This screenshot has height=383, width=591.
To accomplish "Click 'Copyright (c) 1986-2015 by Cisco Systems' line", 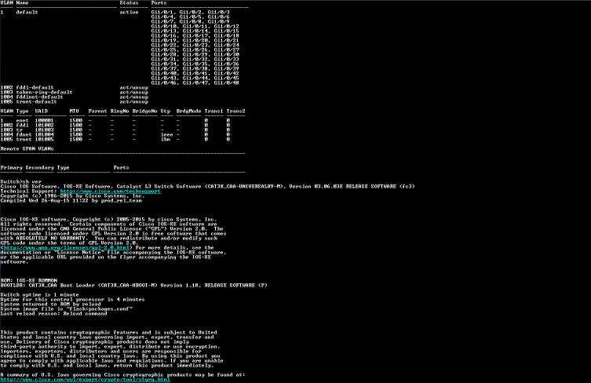I will point(73,195).
